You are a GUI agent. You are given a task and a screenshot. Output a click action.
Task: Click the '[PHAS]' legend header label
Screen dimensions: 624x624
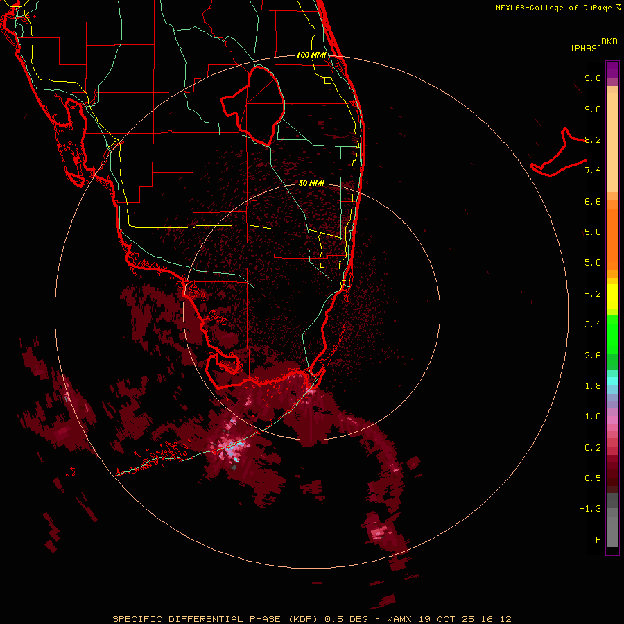coord(586,48)
